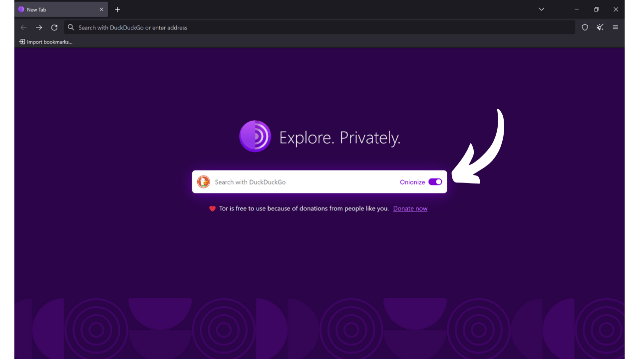This screenshot has height=359, width=639.
Task: Click the Tor Browser onion logo
Action: [255, 136]
